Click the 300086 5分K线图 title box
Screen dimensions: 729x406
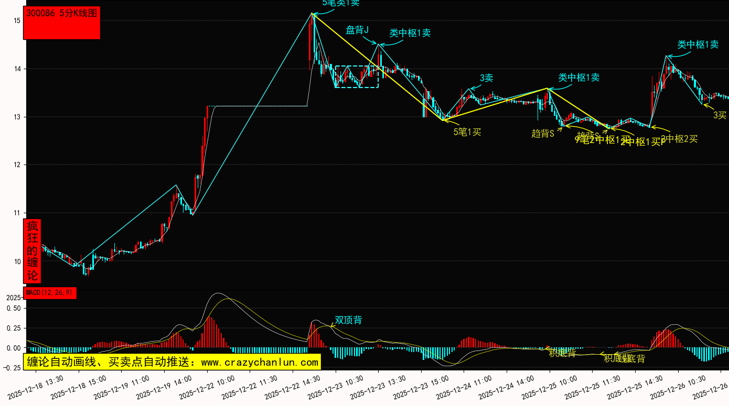pos(61,23)
